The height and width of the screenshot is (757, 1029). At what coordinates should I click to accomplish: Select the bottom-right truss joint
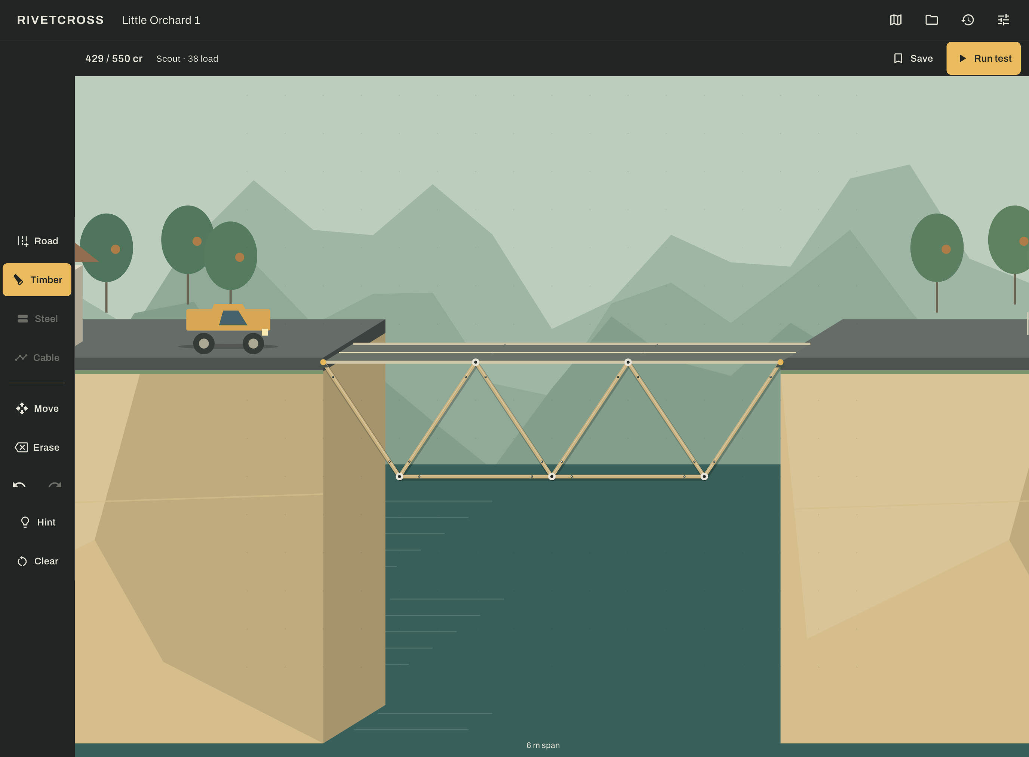(704, 476)
